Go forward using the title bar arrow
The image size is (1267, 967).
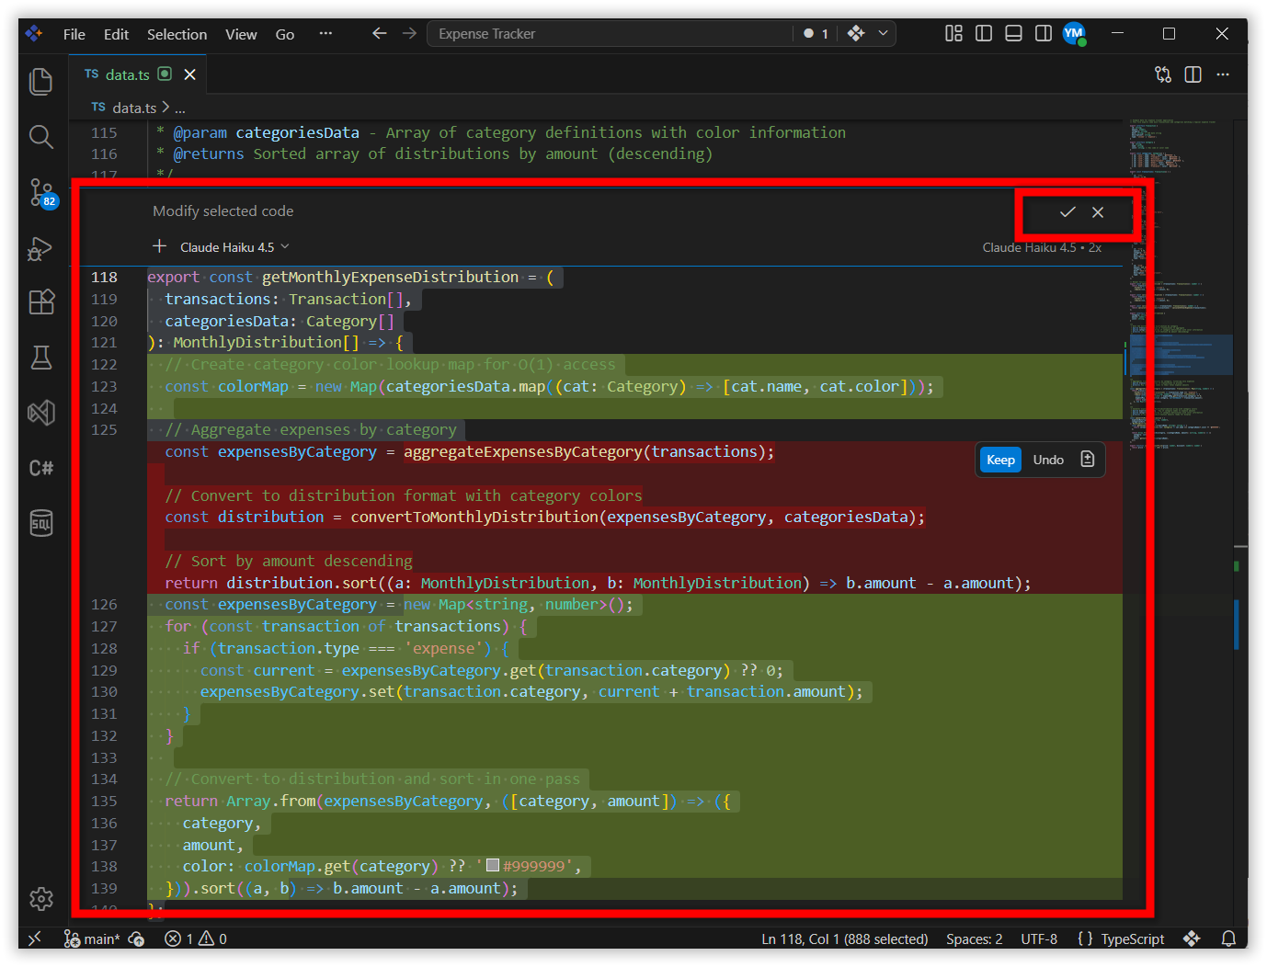(409, 34)
